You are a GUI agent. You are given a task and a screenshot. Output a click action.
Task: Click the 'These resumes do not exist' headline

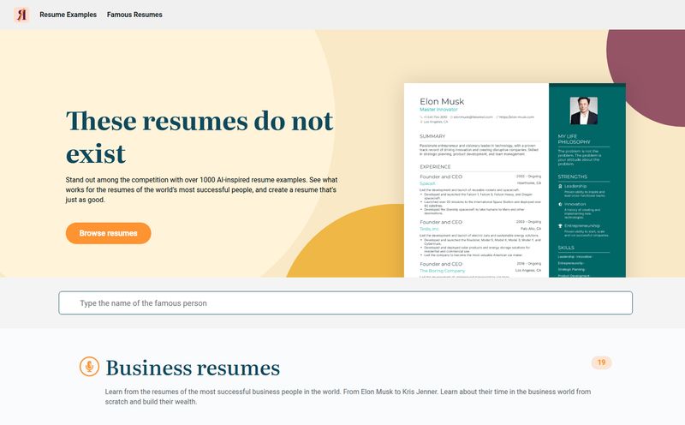[x=200, y=137]
